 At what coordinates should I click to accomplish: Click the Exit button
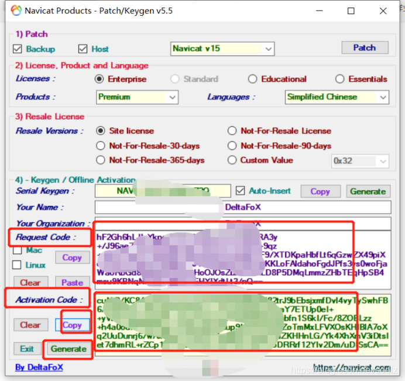click(27, 349)
